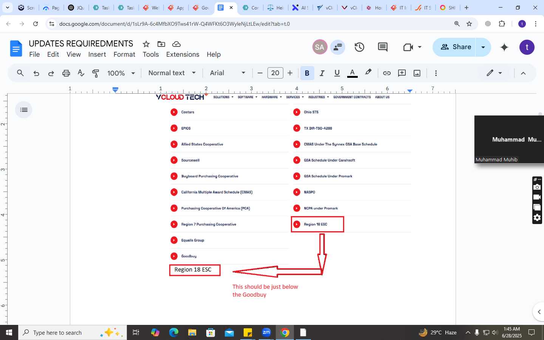The width and height of the screenshot is (544, 340).
Task: Reload the page
Action: [x=36, y=24]
